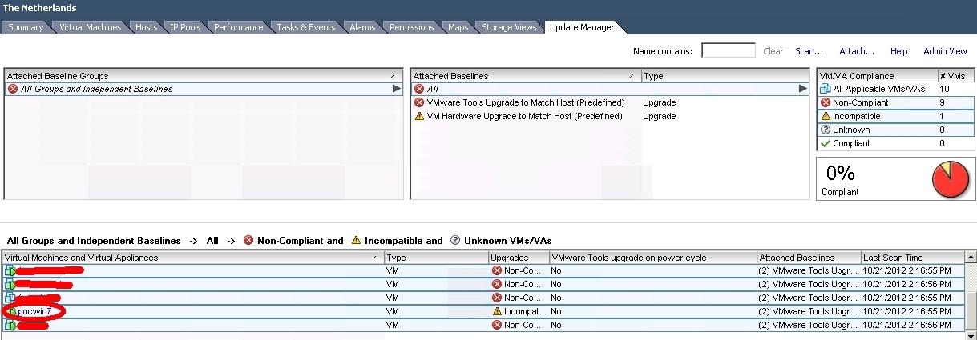This screenshot has width=977, height=340.
Task: Click Incompatible warning icon in the breadcrumb path
Action: [356, 240]
